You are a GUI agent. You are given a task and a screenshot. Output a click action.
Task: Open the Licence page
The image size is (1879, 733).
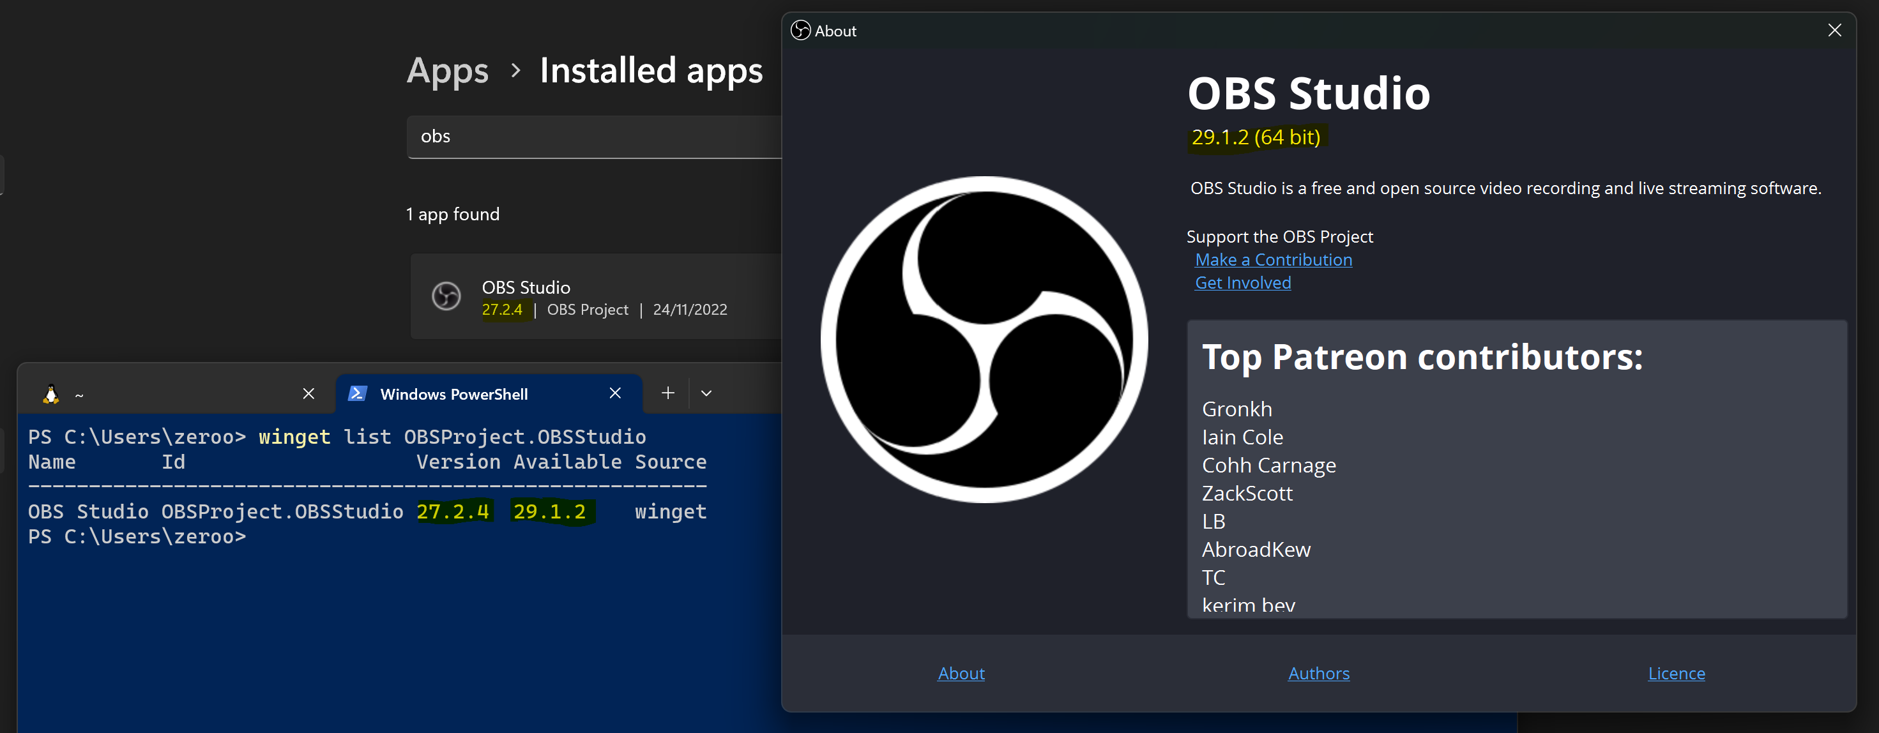coord(1677,673)
